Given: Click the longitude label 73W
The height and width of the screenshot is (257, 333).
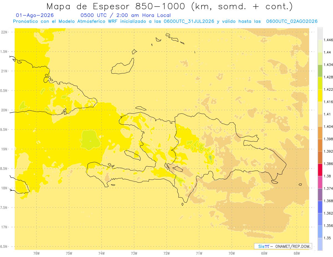Looking at the screenshot, I should (x=134, y=253).
